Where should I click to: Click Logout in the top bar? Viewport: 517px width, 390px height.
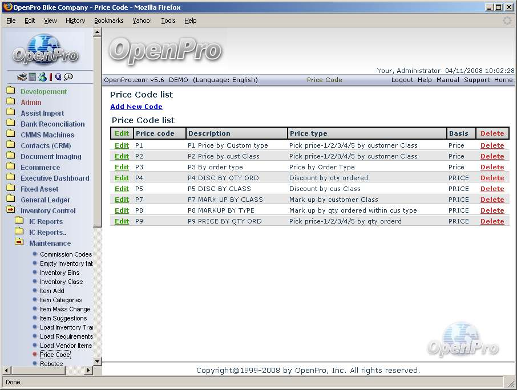pyautogui.click(x=402, y=80)
